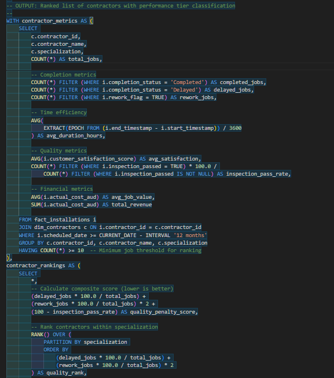Viewport: 334px width, 378px height.
Task: Select the 'c.contractor_id,' column line
Action: 56,37
